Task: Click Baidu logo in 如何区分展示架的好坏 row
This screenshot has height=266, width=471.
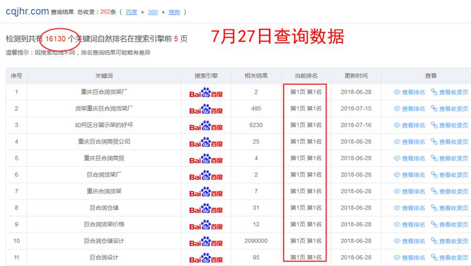Action: coord(206,126)
